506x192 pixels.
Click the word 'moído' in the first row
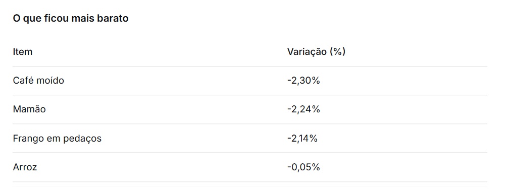50,80
